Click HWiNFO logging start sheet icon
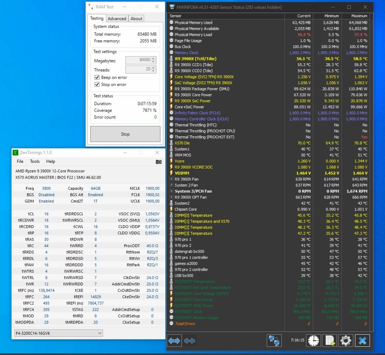Screen dimensions: 385x355 pyautogui.click(x=329, y=341)
